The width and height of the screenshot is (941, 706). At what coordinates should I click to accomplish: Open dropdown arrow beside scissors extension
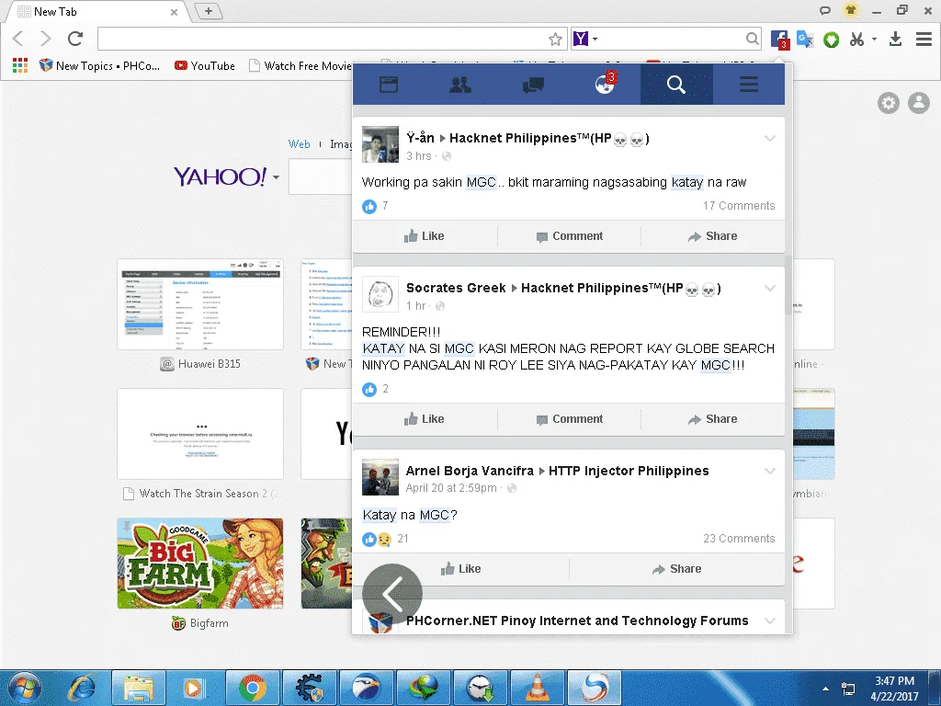click(x=875, y=39)
